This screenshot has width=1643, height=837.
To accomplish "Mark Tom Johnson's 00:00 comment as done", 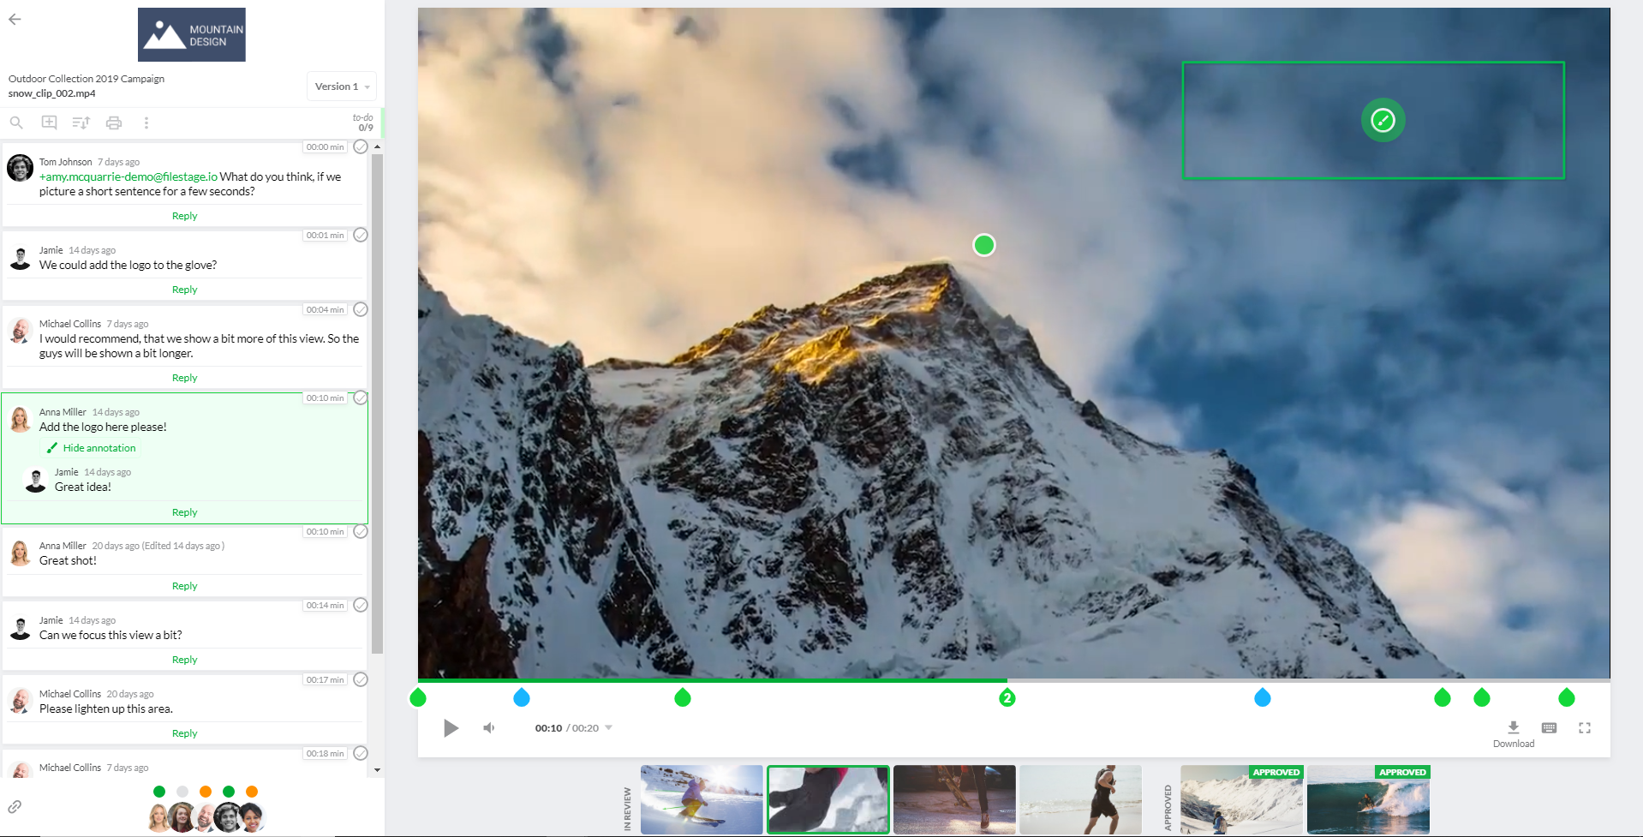I will point(361,147).
